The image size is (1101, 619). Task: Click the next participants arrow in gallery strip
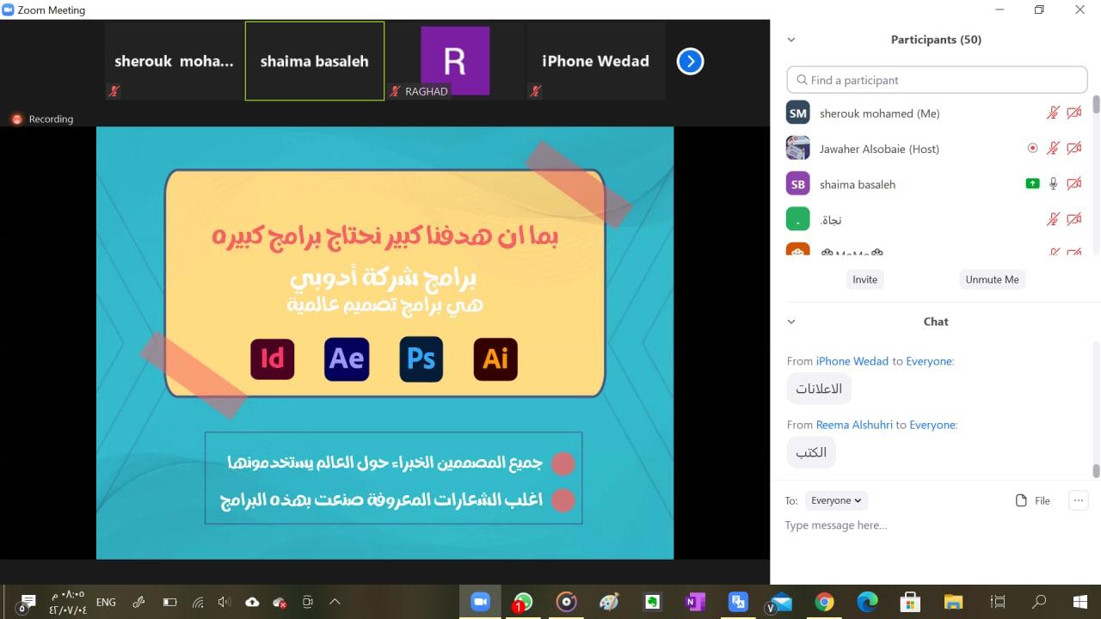(x=690, y=61)
